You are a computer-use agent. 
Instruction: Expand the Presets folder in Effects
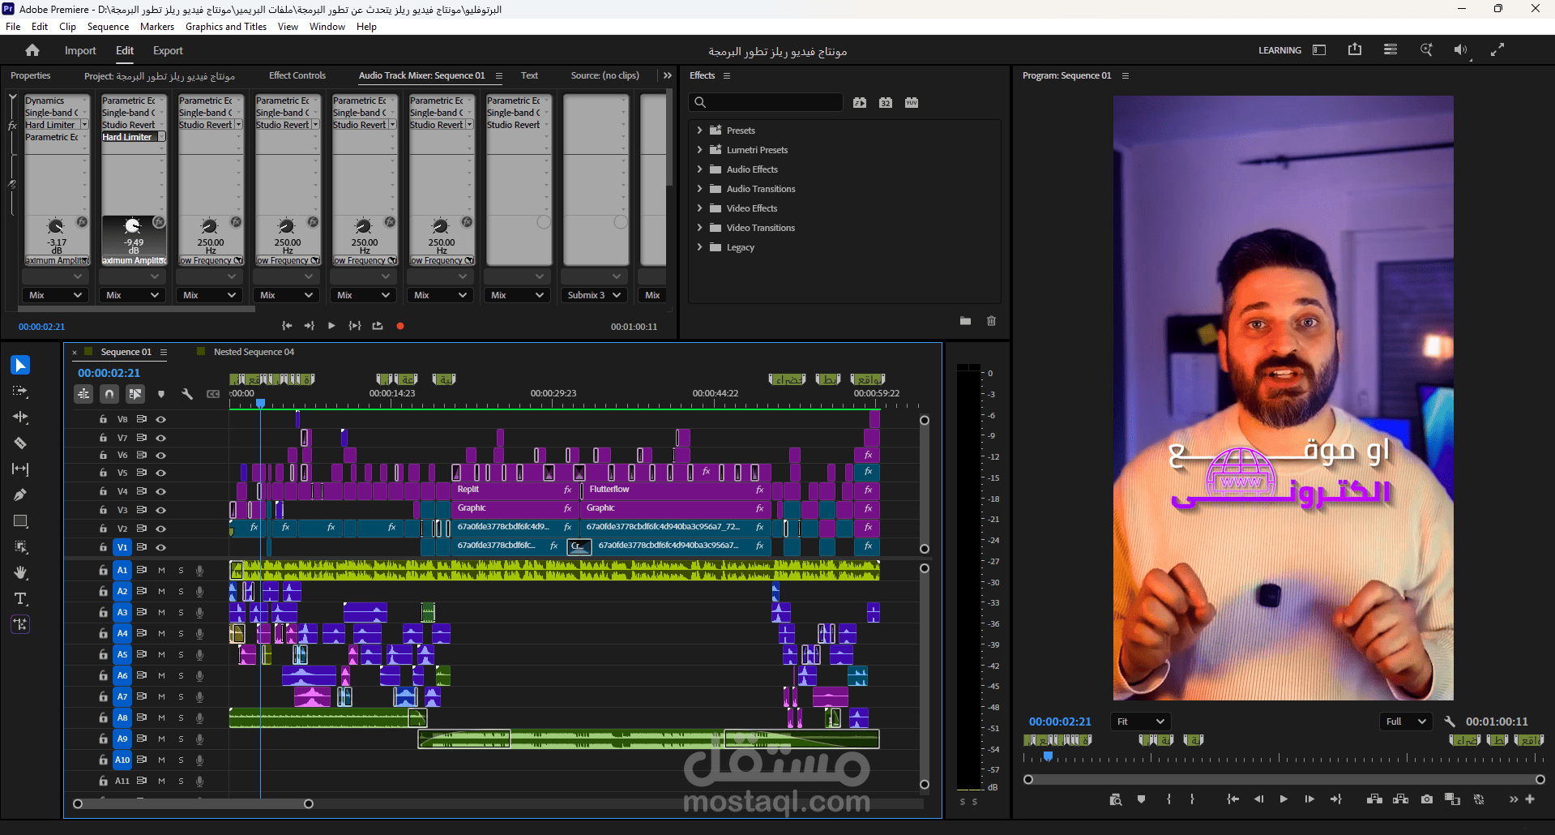tap(699, 130)
